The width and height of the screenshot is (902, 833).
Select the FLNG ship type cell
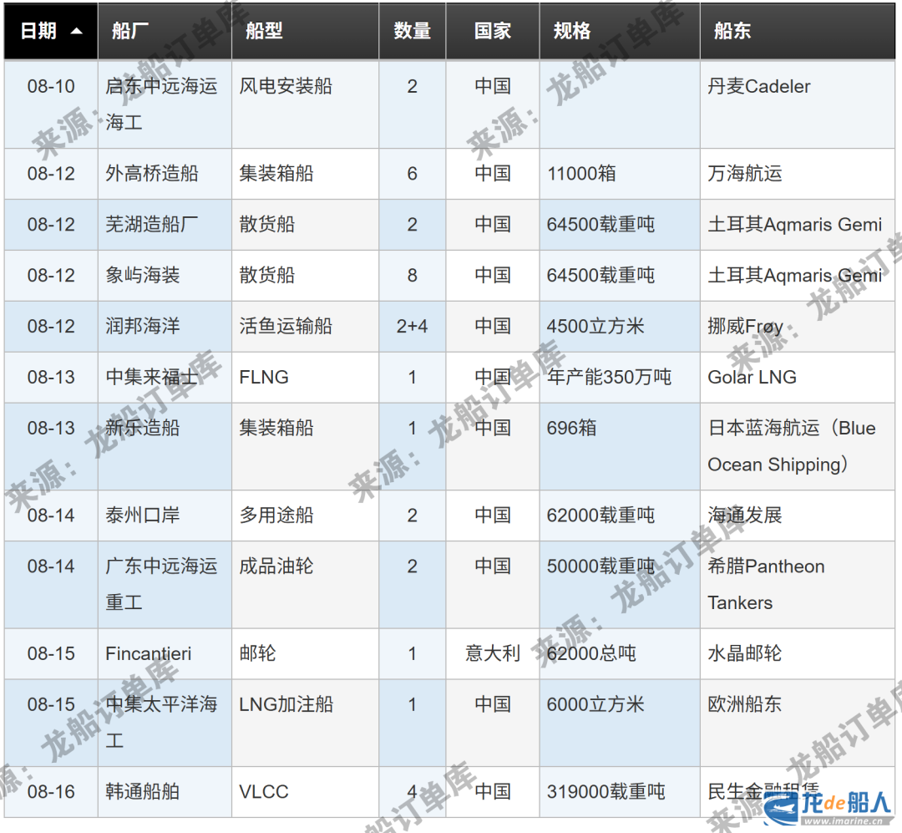[x=305, y=377]
